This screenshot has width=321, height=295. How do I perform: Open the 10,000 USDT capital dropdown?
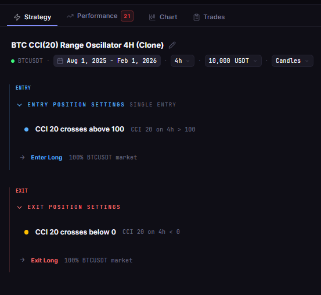233,61
